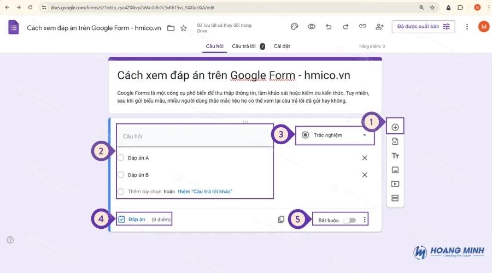Click the Câu hỏi question title field
Viewport: 492px width, 273px height.
coord(195,136)
